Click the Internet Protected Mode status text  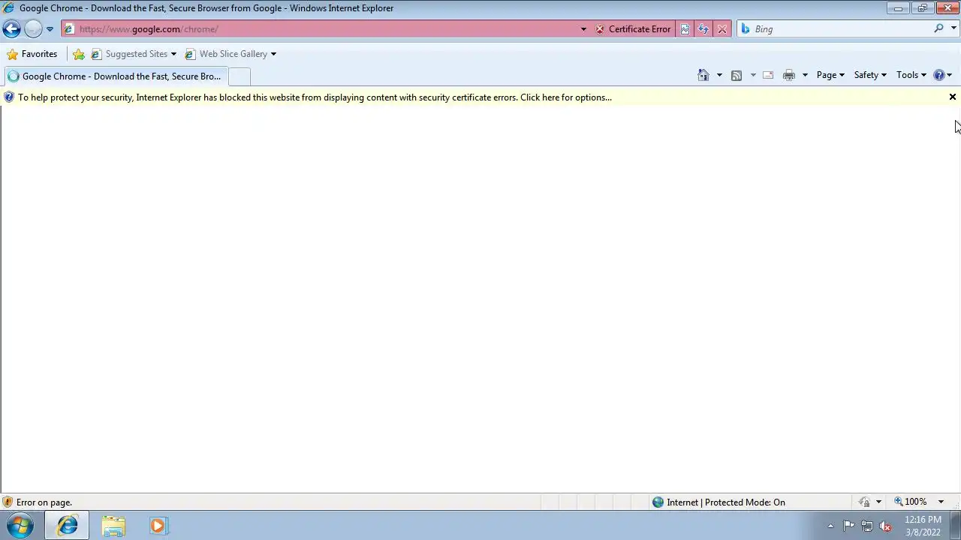pos(726,502)
